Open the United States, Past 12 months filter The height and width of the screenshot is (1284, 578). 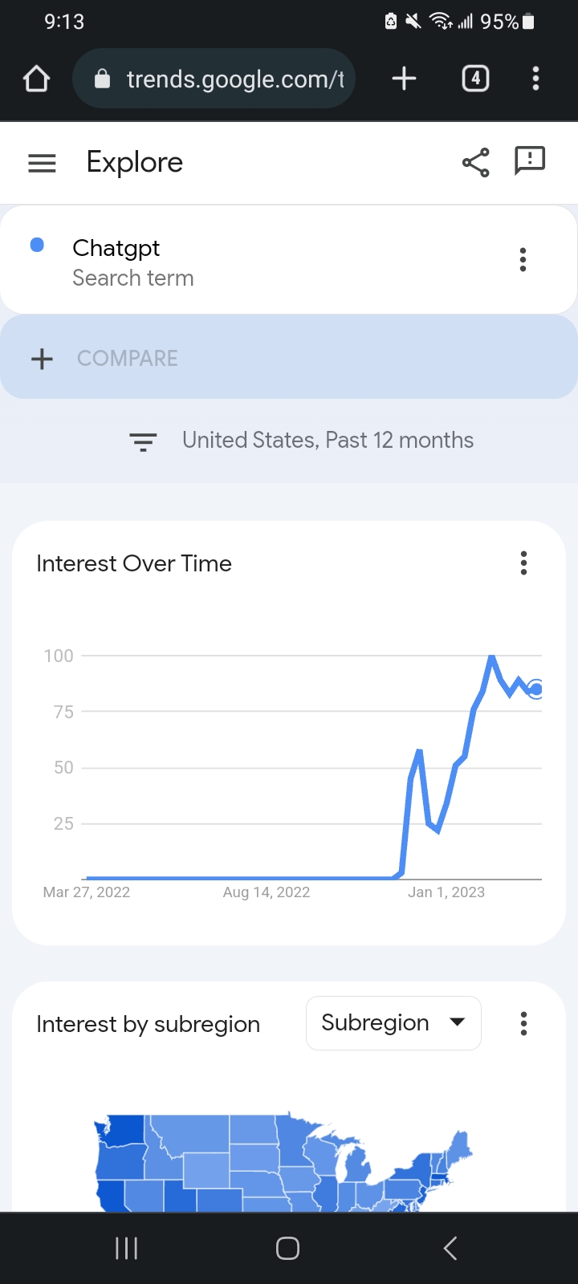[328, 441]
